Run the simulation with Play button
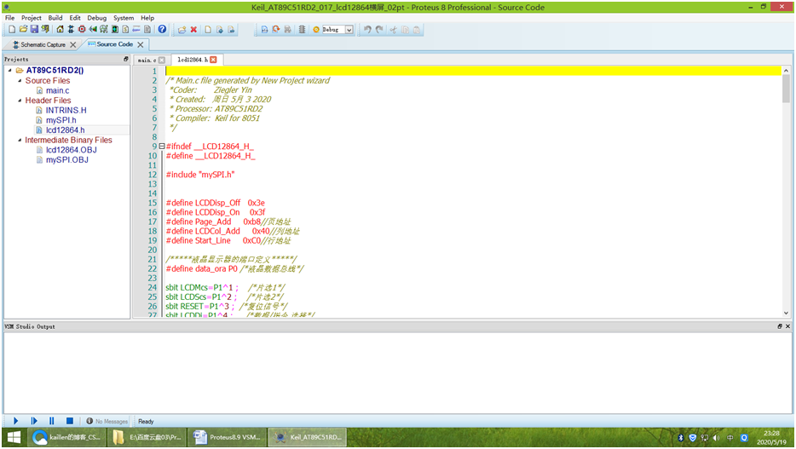 tap(15, 421)
